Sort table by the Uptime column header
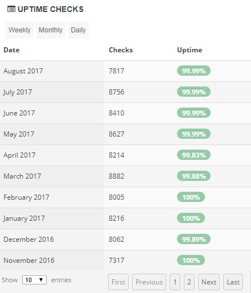Viewport: 251px width, 293px height. point(190,50)
